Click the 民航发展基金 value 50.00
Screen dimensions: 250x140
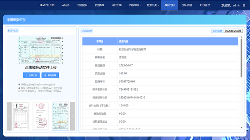(122, 122)
